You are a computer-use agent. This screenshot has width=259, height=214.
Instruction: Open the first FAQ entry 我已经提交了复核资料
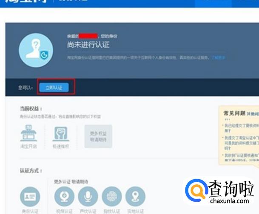click(242, 128)
